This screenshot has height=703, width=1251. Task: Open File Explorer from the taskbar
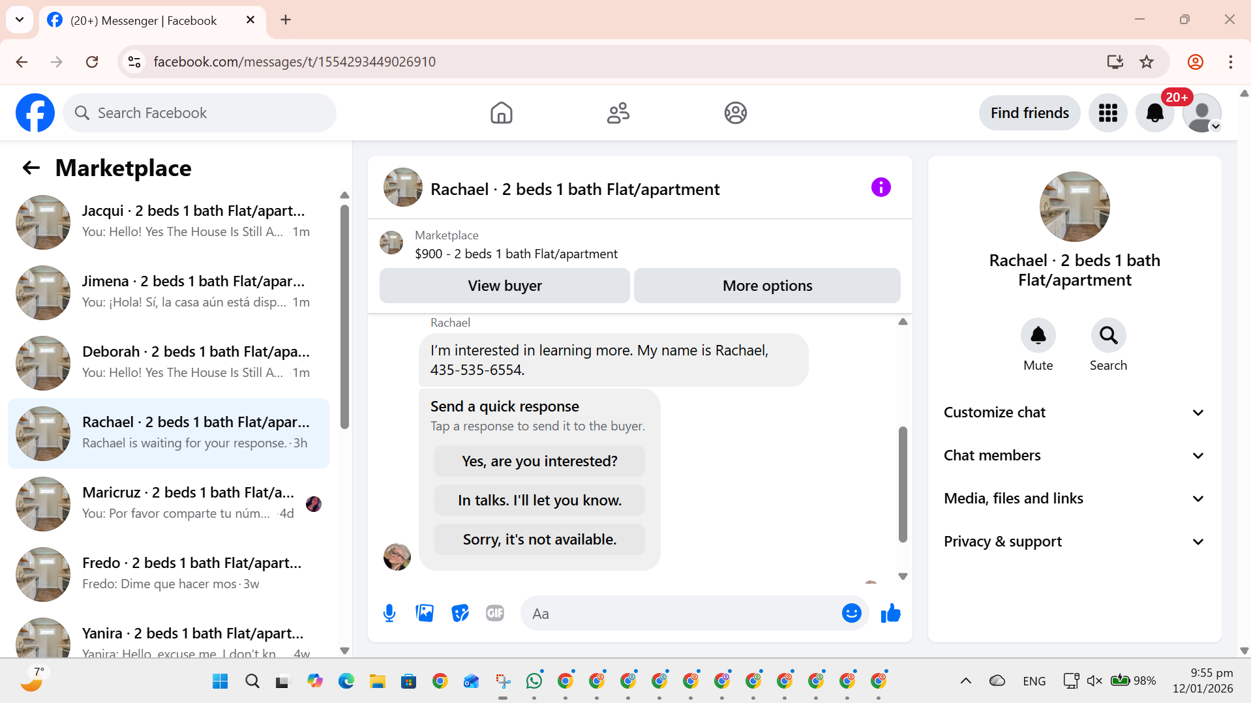[x=378, y=681]
